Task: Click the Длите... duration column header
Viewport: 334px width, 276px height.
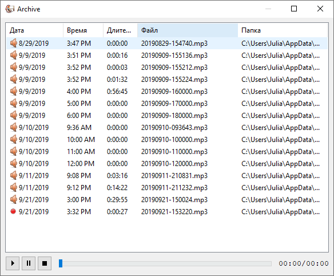Action: [x=120, y=30]
